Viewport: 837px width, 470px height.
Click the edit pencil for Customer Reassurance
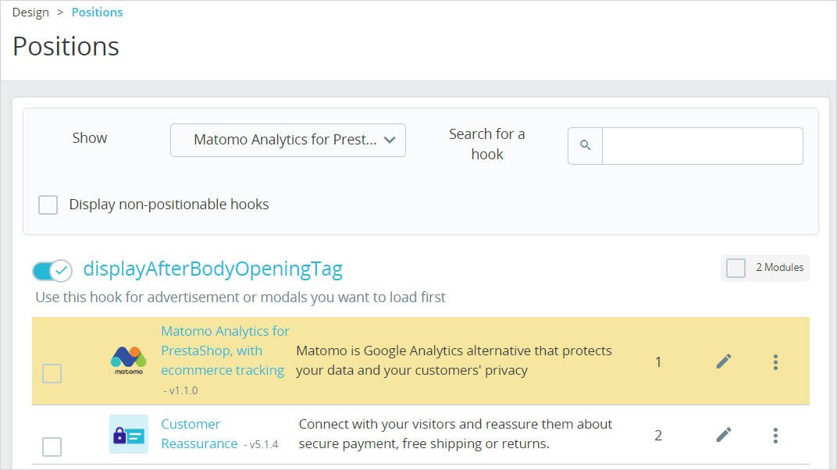(724, 434)
